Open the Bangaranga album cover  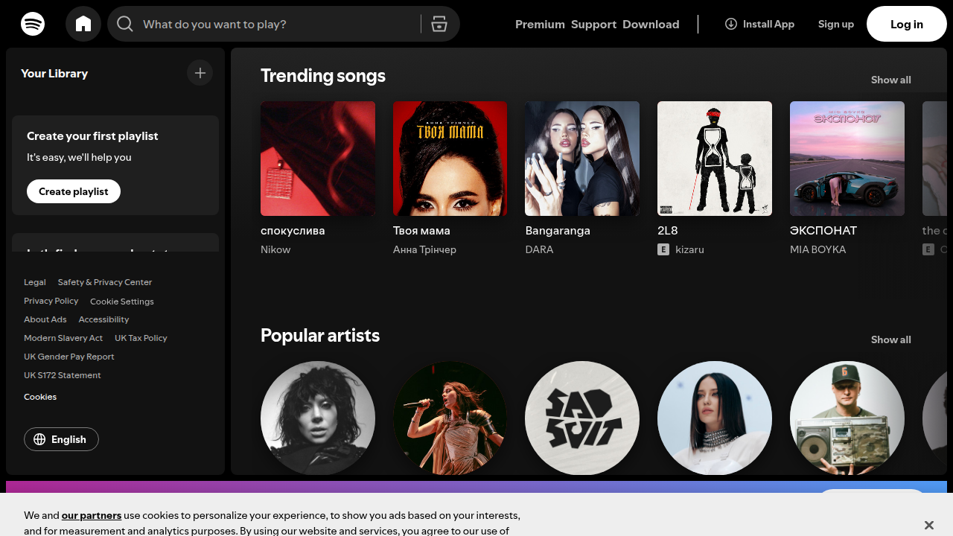582,159
